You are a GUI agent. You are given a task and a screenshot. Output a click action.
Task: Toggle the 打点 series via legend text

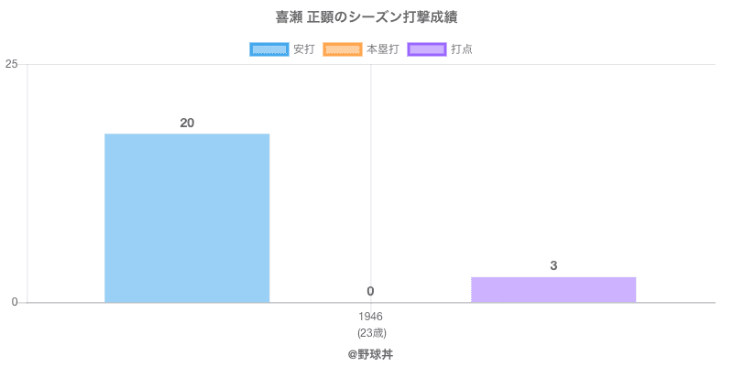(462, 49)
